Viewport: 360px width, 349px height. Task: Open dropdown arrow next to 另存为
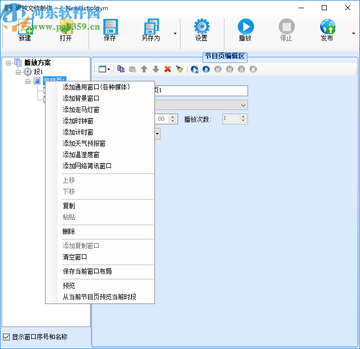tap(175, 34)
